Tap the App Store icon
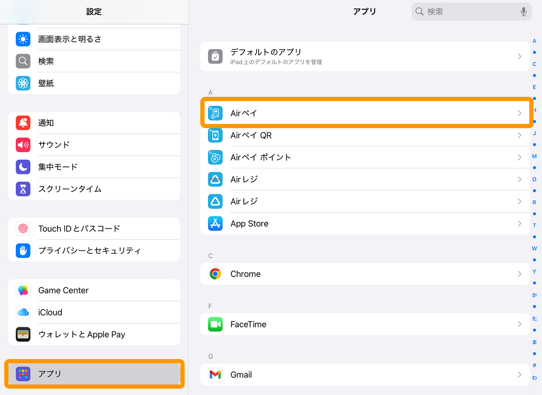 tap(215, 223)
